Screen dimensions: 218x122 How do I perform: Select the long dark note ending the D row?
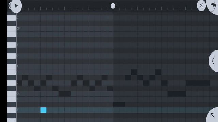pyautogui.click(x=198, y=83)
